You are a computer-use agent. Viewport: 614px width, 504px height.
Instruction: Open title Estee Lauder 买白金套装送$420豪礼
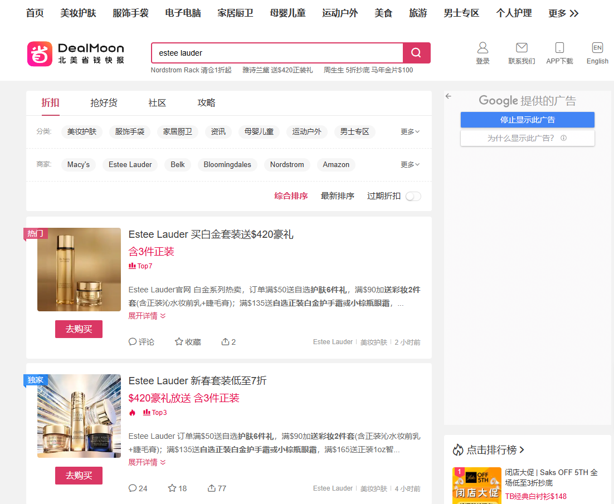tap(211, 234)
